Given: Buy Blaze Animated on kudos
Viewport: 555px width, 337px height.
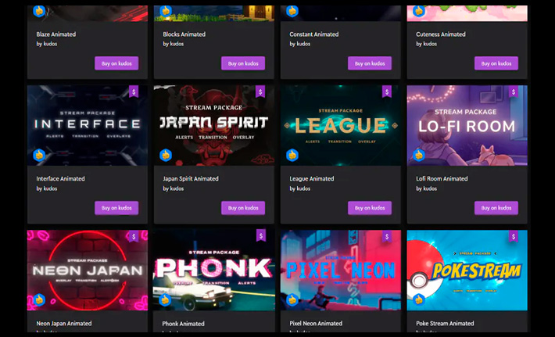Looking at the screenshot, I should pos(116,63).
